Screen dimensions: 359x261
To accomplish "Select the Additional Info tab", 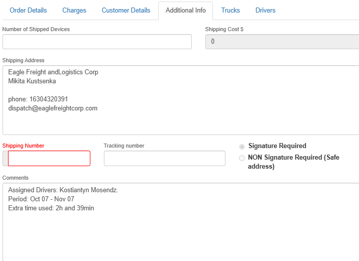I will pos(185,11).
